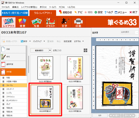This screenshot has height=118, width=139.
Task: Select the 未年賀 category
Action: click(x=13, y=72)
